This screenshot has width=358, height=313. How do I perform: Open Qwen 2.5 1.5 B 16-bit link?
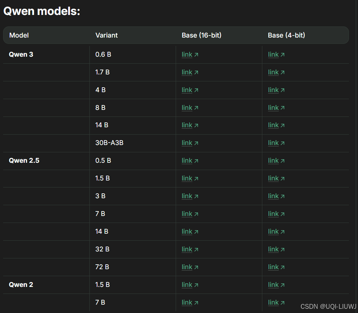click(x=190, y=178)
